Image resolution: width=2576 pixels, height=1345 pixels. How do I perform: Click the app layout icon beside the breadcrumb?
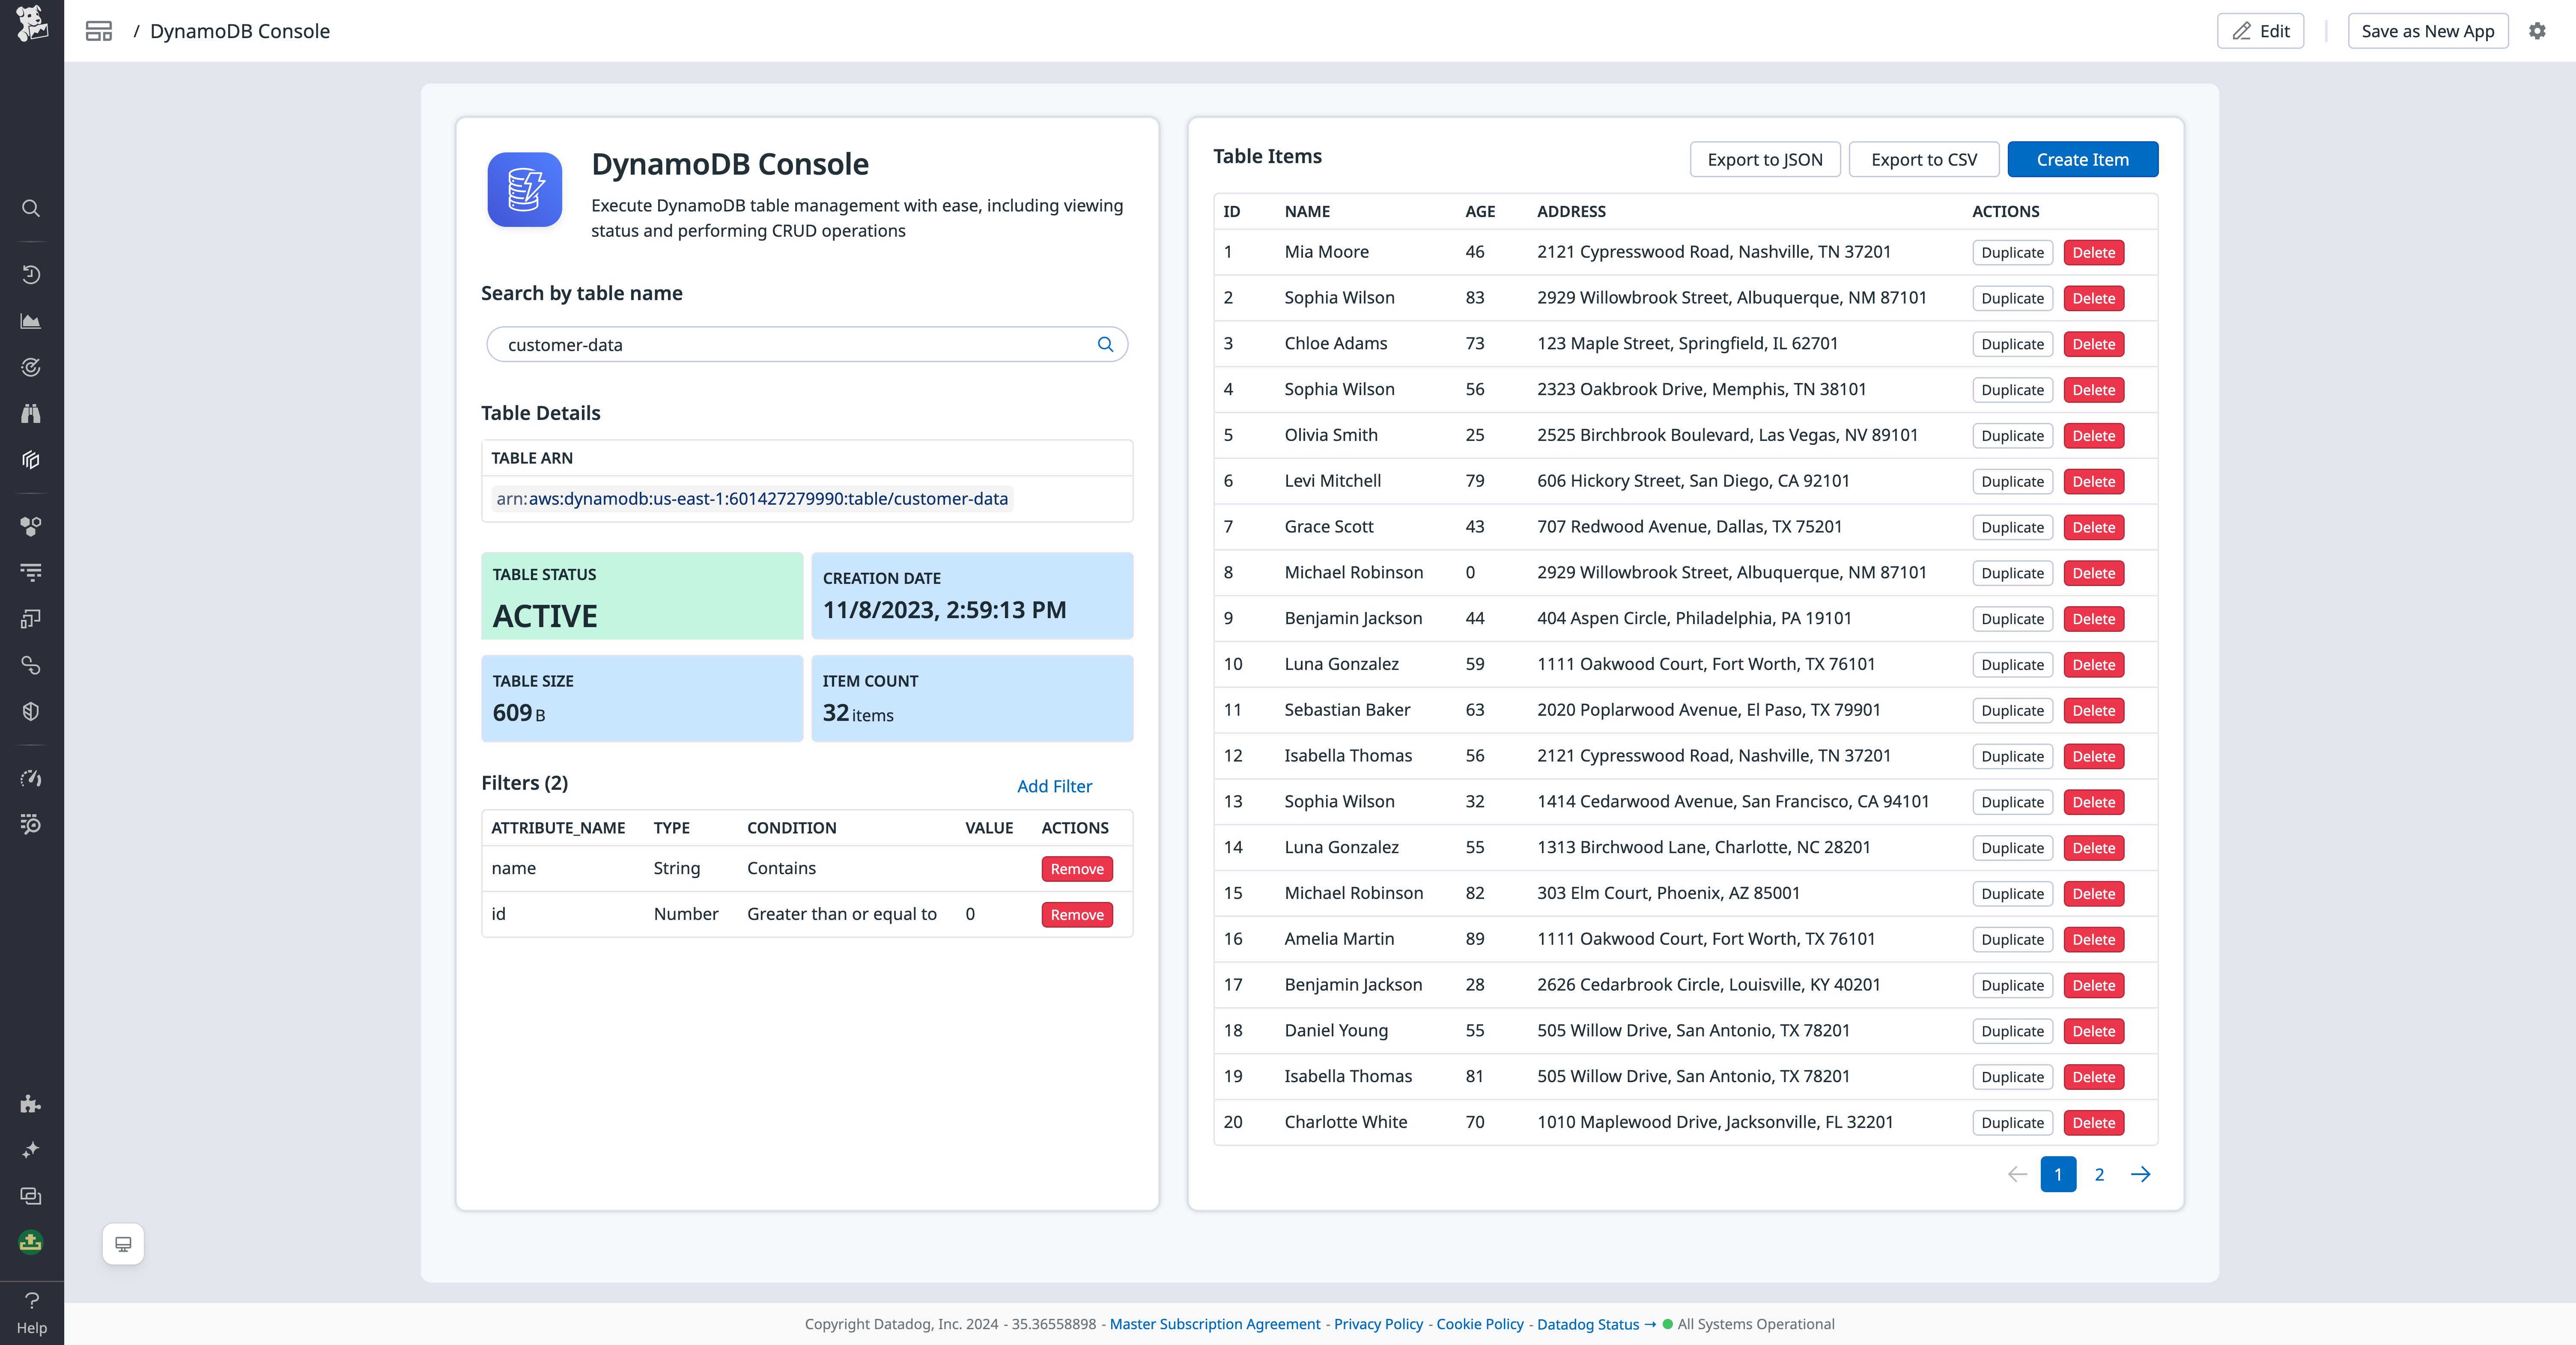point(99,31)
